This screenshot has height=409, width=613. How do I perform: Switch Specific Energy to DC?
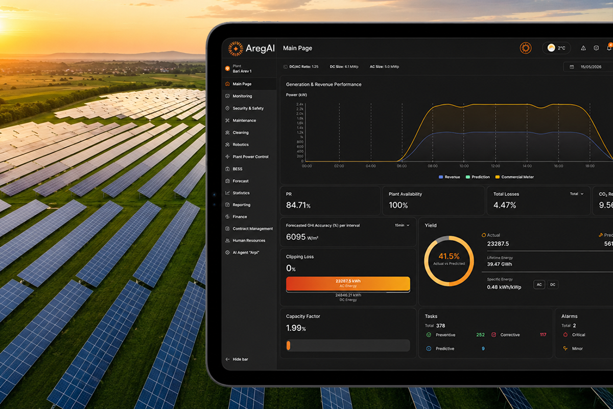[553, 284]
